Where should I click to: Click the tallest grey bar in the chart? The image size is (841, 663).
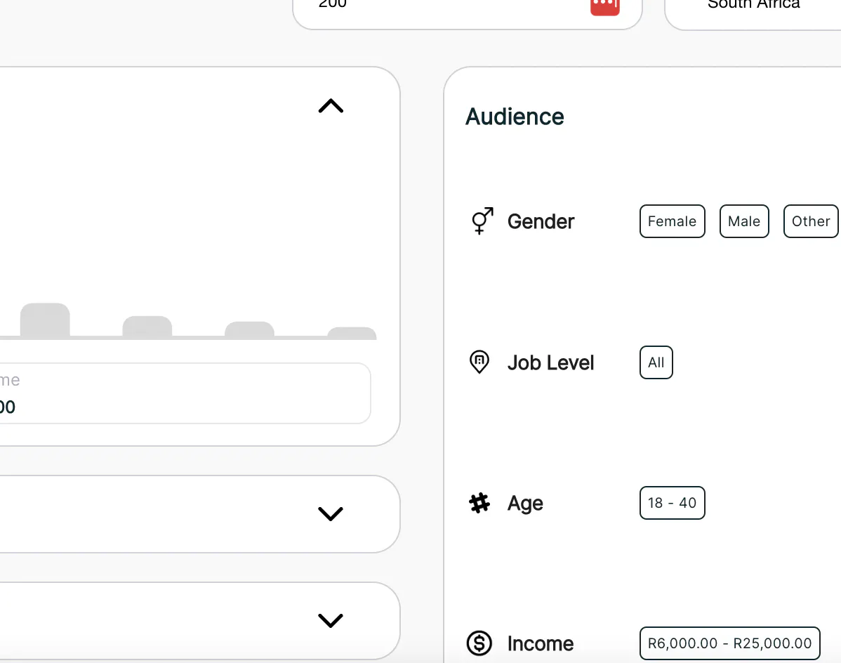point(45,321)
